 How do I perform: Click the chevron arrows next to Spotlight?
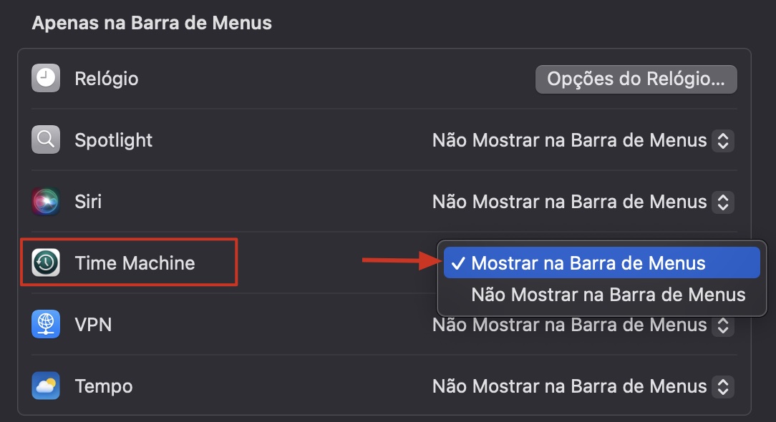pos(723,140)
